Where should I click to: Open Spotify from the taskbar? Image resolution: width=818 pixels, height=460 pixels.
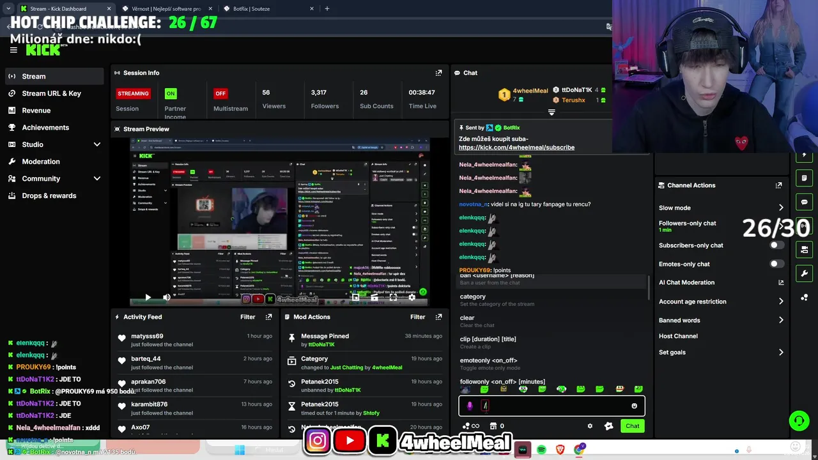click(x=541, y=450)
